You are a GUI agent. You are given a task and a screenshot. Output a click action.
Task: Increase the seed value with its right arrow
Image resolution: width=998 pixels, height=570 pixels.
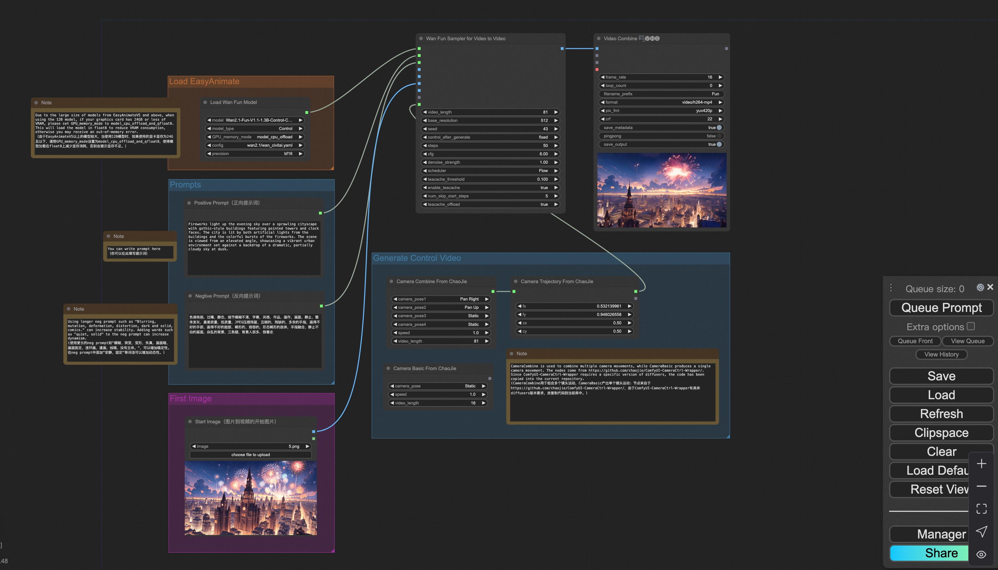pyautogui.click(x=556, y=128)
